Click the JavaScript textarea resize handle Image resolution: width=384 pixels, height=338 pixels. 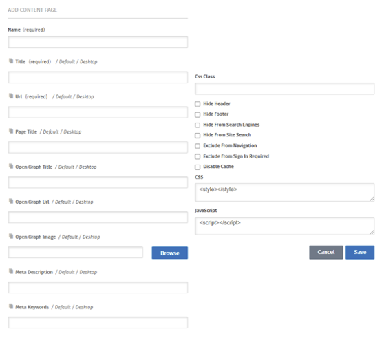coord(372,233)
